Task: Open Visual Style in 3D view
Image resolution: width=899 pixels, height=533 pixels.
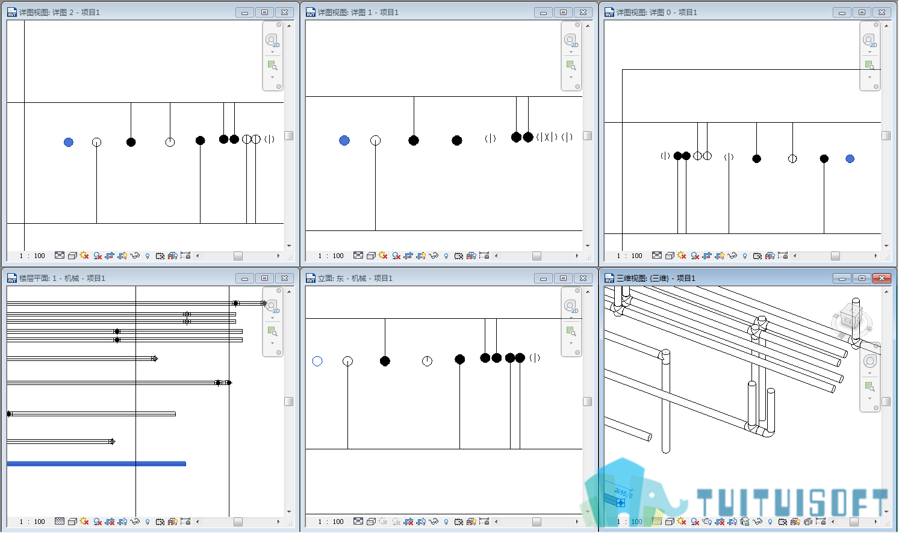Action: (670, 522)
